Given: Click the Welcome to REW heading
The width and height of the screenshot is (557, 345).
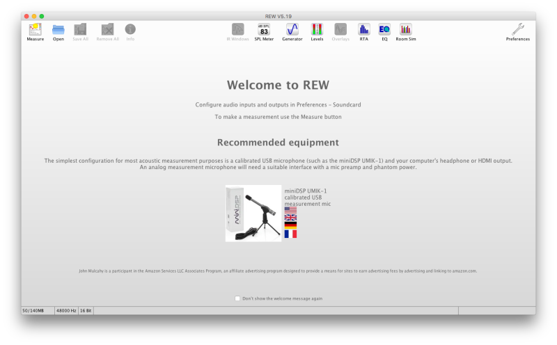Looking at the screenshot, I should coord(278,85).
